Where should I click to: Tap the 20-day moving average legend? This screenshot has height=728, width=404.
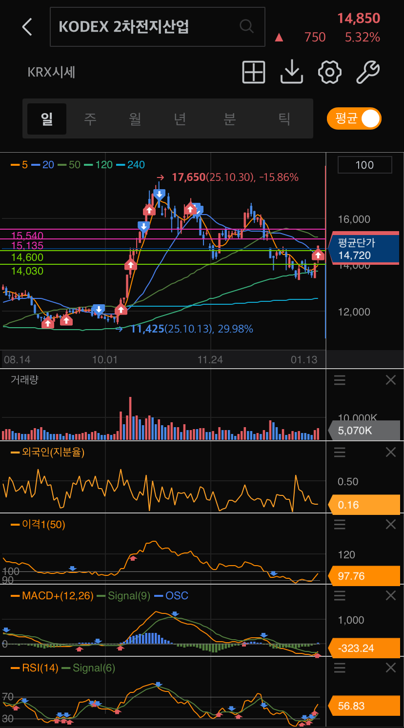tap(43, 165)
